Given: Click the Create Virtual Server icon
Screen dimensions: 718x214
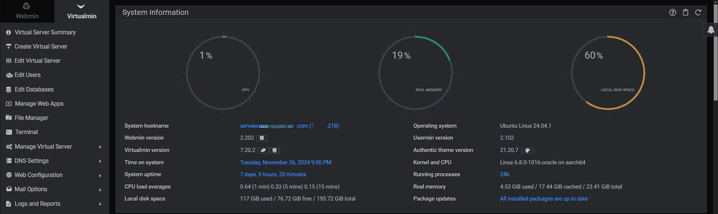Looking at the screenshot, I should pyautogui.click(x=9, y=47).
